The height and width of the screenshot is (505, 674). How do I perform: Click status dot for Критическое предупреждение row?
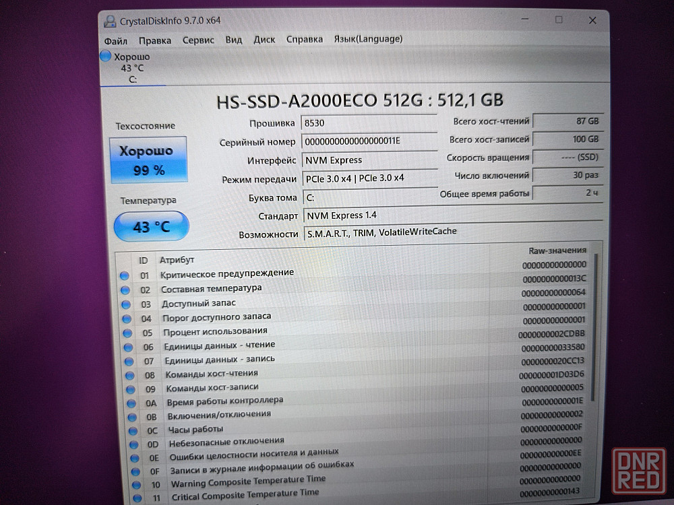(x=125, y=275)
